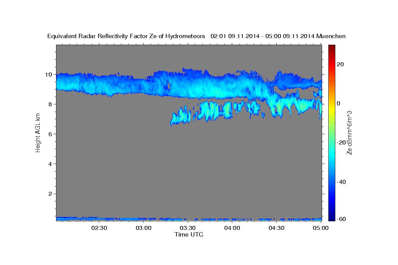Click the upper cloud layer near 10 km at 02:30
The image size is (398, 265).
pyautogui.click(x=99, y=84)
